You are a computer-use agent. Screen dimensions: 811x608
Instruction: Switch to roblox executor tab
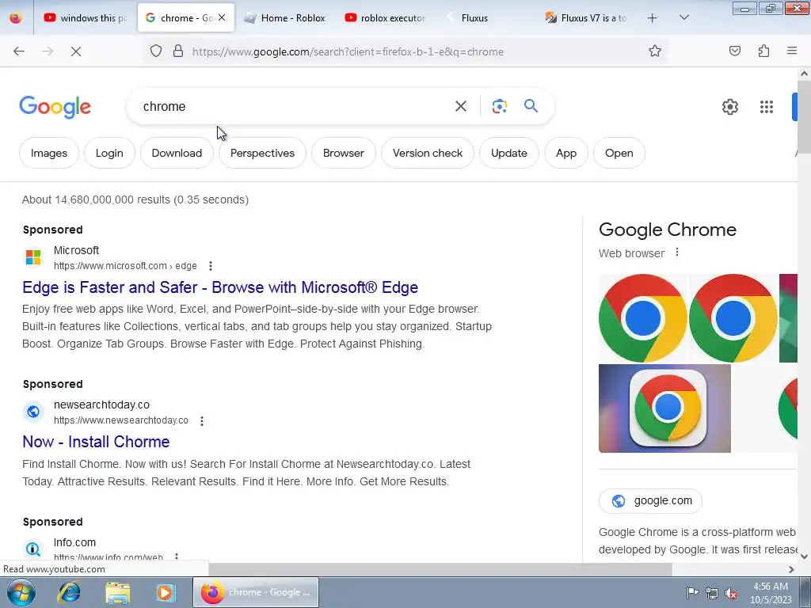[385, 18]
